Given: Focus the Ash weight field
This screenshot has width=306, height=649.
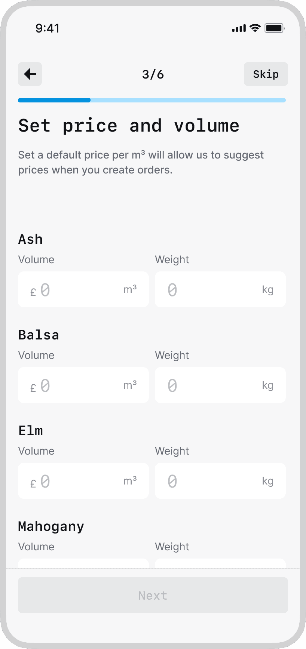Looking at the screenshot, I should [x=213, y=290].
